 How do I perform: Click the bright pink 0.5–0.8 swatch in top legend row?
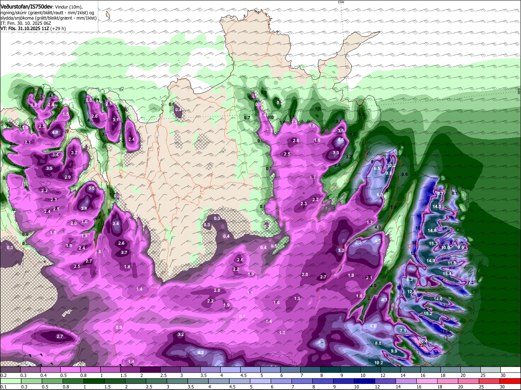click(x=72, y=370)
